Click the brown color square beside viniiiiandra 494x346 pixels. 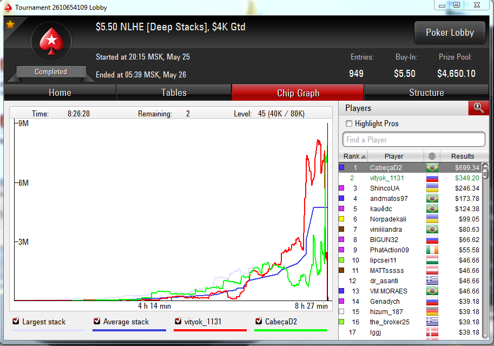click(341, 229)
